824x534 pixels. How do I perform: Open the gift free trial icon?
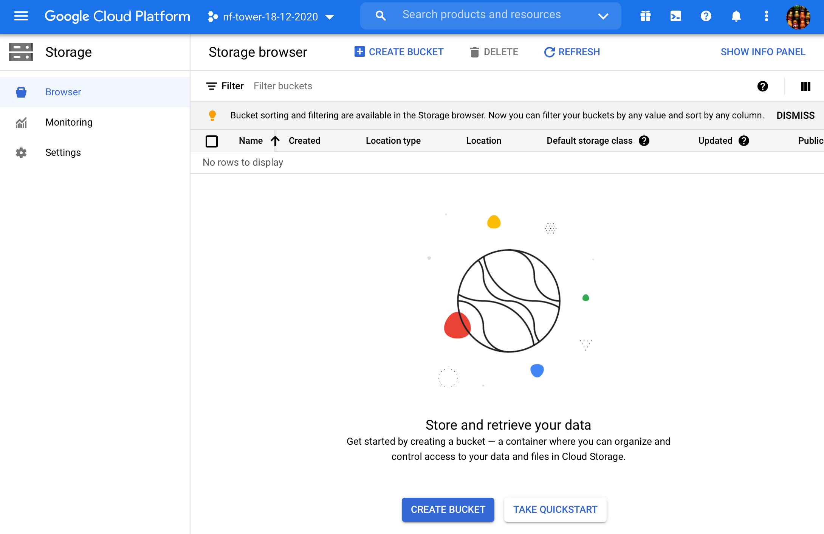click(645, 16)
